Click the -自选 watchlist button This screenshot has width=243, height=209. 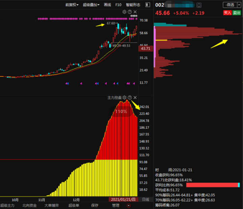230,5
